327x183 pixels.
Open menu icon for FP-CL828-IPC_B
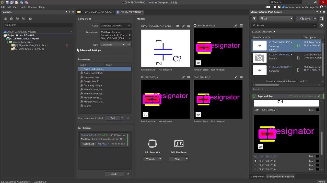coord(241,26)
